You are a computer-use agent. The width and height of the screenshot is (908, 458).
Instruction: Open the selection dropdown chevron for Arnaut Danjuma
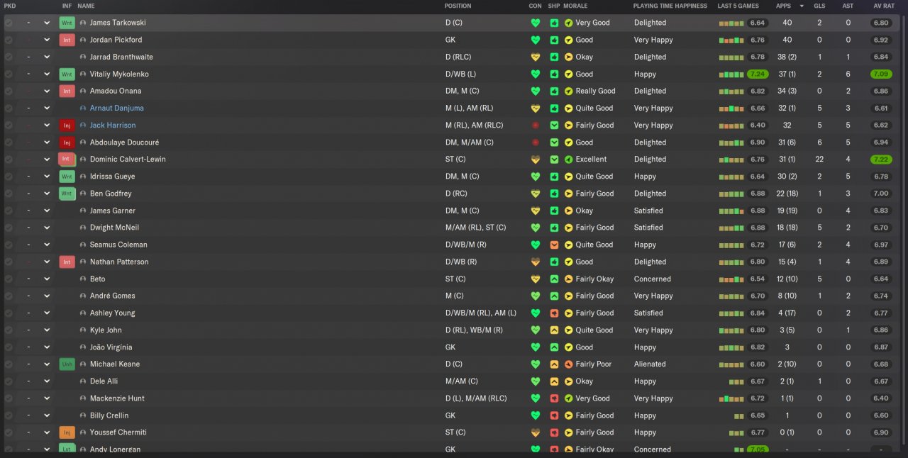tap(47, 108)
